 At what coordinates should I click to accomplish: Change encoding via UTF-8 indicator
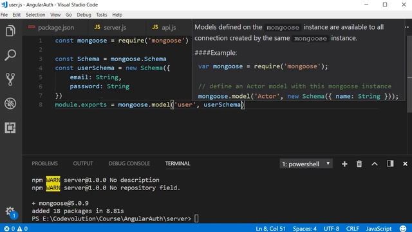[332, 229]
